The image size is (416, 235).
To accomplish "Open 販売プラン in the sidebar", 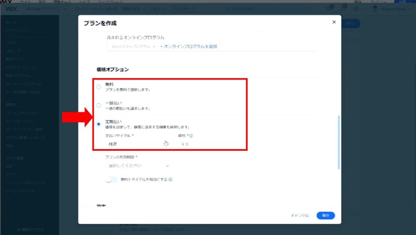I will click(x=15, y=59).
